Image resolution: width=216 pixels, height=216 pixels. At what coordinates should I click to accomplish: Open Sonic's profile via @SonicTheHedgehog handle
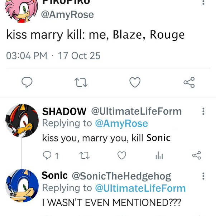(x=121, y=177)
